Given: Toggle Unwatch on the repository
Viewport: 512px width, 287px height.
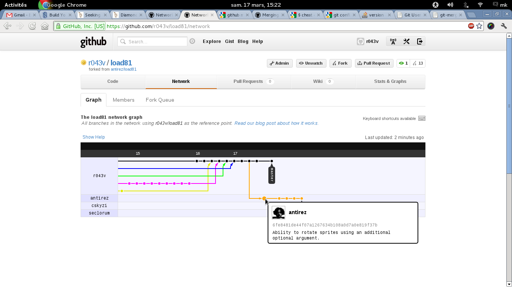Looking at the screenshot, I should [311, 63].
